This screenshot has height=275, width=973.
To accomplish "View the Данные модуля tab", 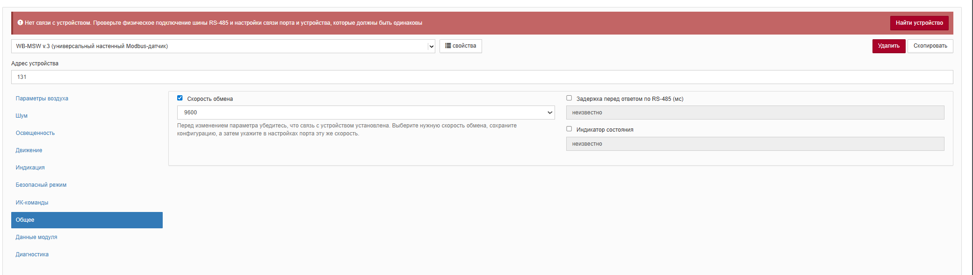I will [x=36, y=237].
